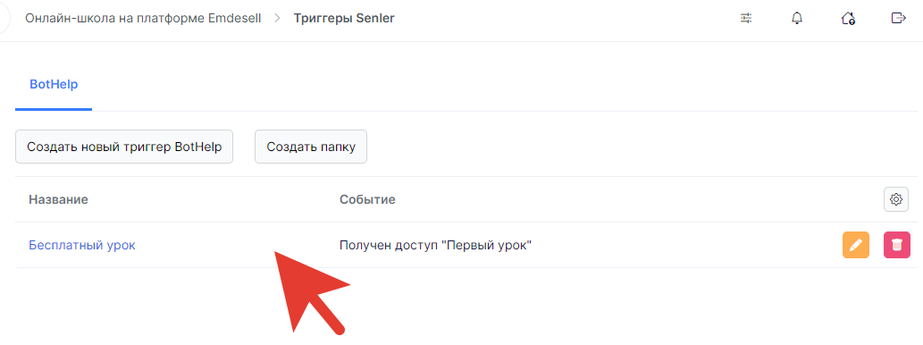This screenshot has width=923, height=345.
Task: Click the red arrow annotation graphic
Action: click(309, 293)
